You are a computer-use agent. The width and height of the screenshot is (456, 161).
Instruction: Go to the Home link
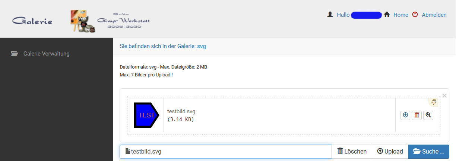[401, 15]
